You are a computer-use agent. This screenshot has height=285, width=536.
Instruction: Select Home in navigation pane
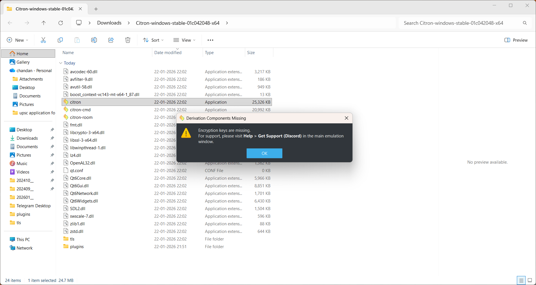click(x=28, y=54)
